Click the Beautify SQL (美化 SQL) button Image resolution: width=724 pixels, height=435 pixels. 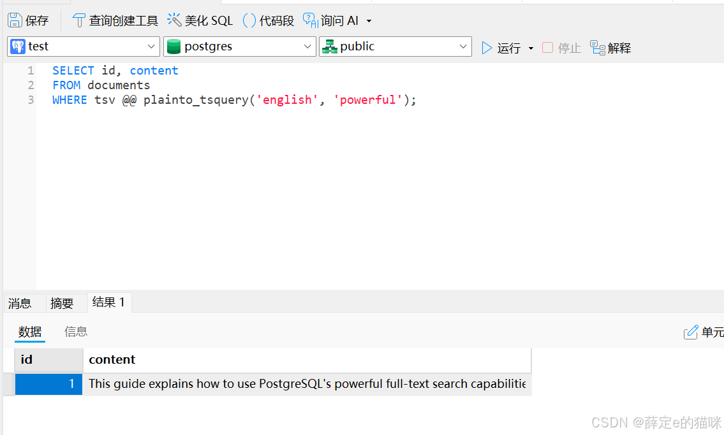point(200,20)
